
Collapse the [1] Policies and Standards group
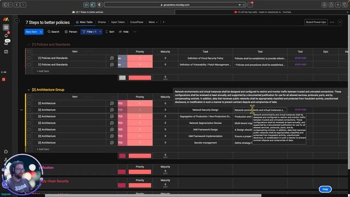pyautogui.click(x=28, y=44)
